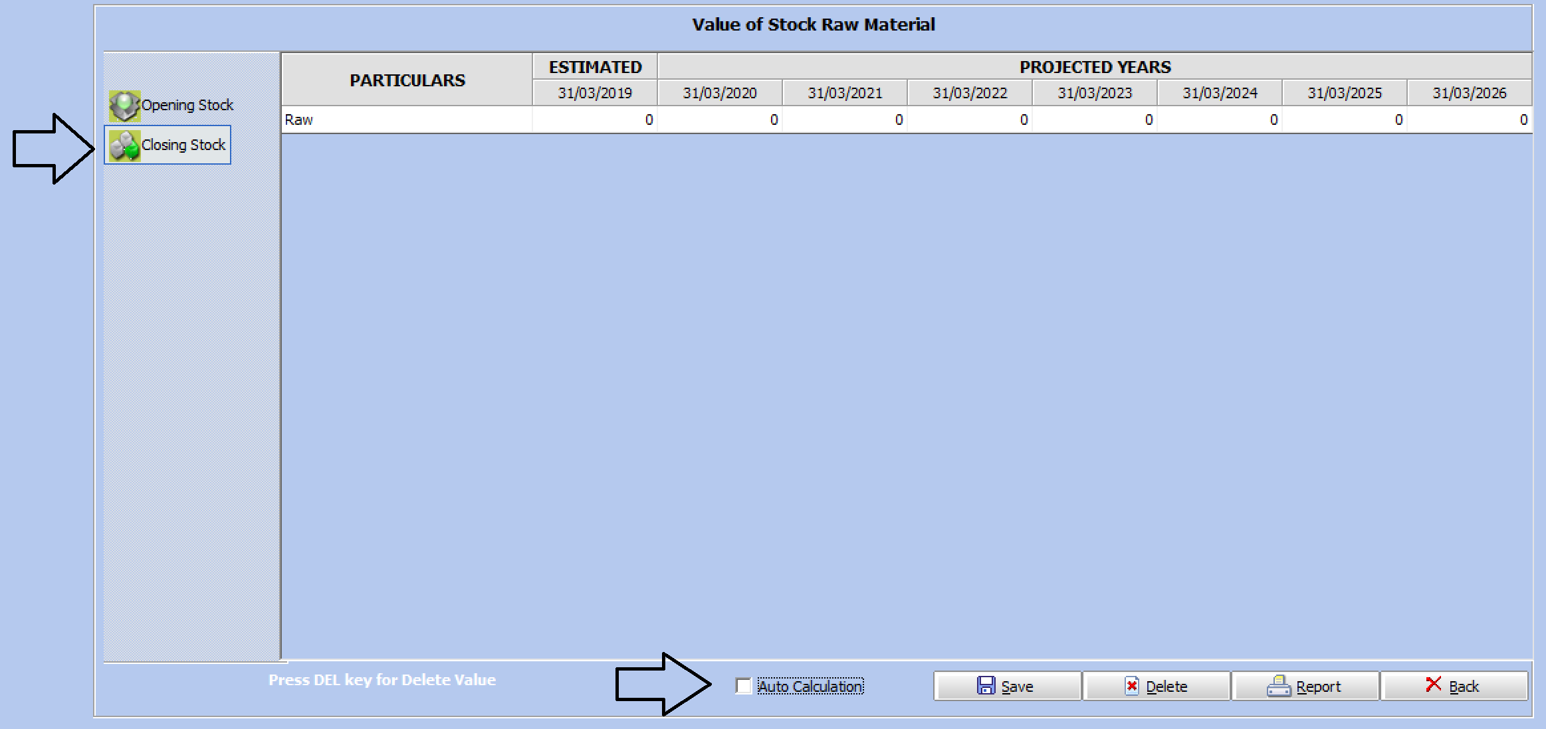Click the floppy disk Save icon
1546x729 pixels.
point(986,685)
